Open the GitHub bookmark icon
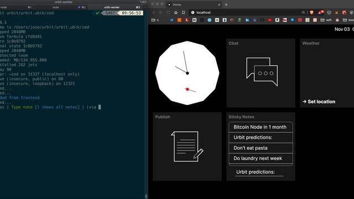Viewport: 354px width, 199px height. 262,20
